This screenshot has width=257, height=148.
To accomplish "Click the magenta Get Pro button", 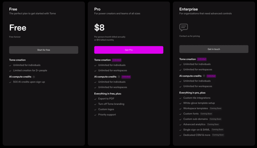I will coord(128,50).
